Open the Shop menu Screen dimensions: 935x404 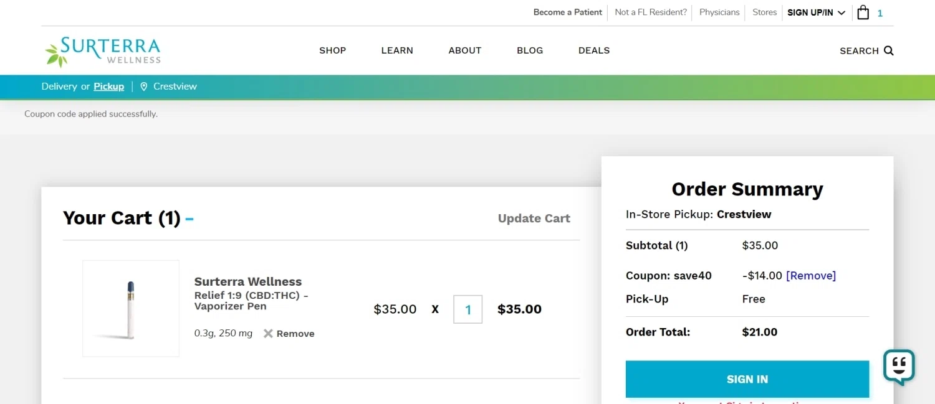(x=332, y=50)
